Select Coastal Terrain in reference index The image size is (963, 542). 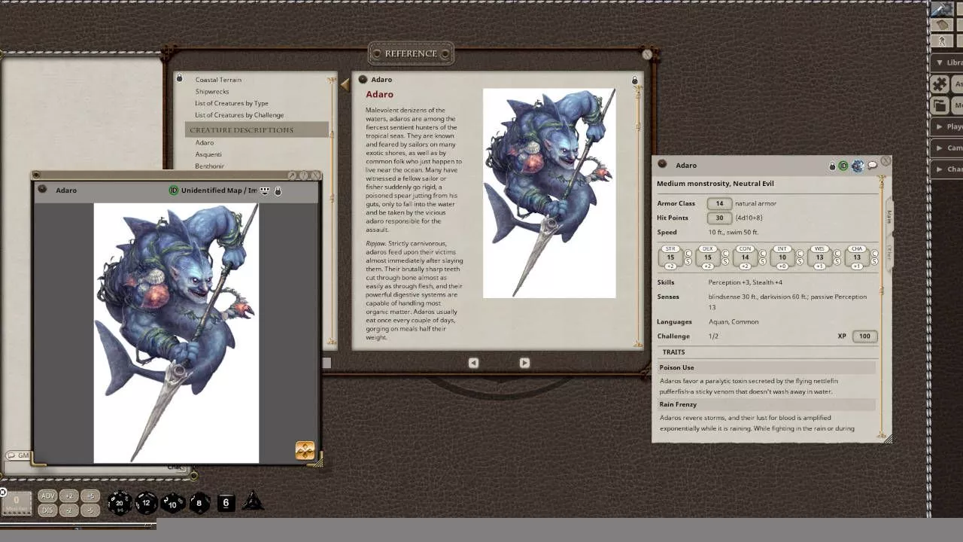pos(218,80)
